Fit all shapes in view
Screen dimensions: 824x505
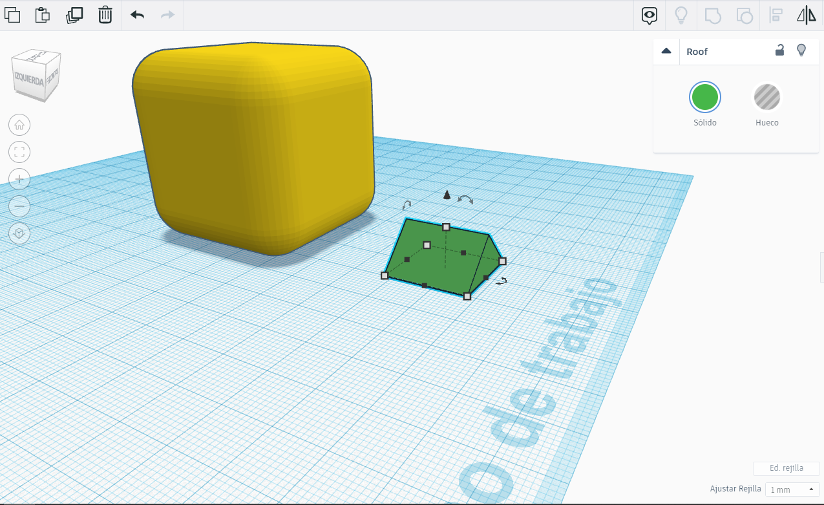(x=19, y=152)
